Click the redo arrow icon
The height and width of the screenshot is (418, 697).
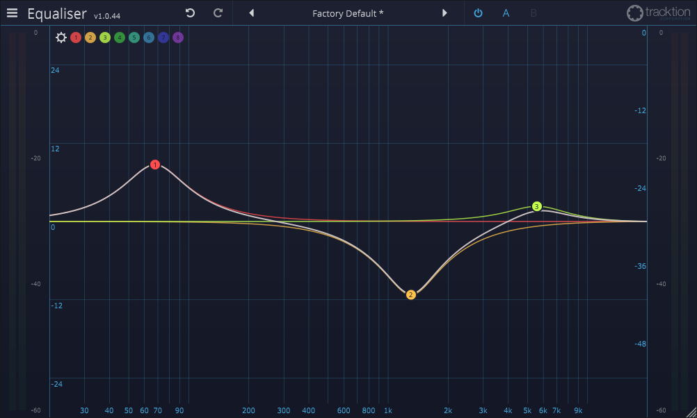(x=218, y=13)
